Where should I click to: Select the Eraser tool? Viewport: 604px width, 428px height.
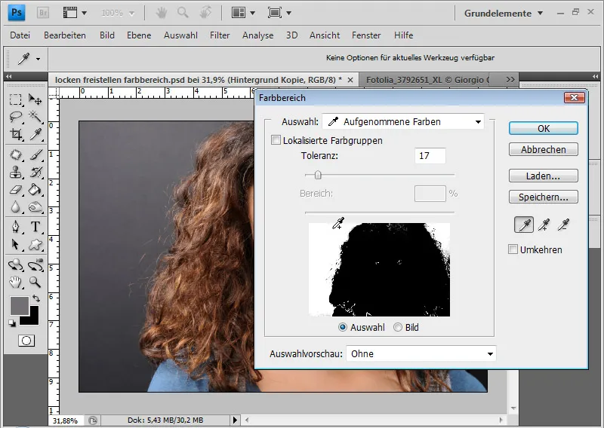(x=15, y=190)
